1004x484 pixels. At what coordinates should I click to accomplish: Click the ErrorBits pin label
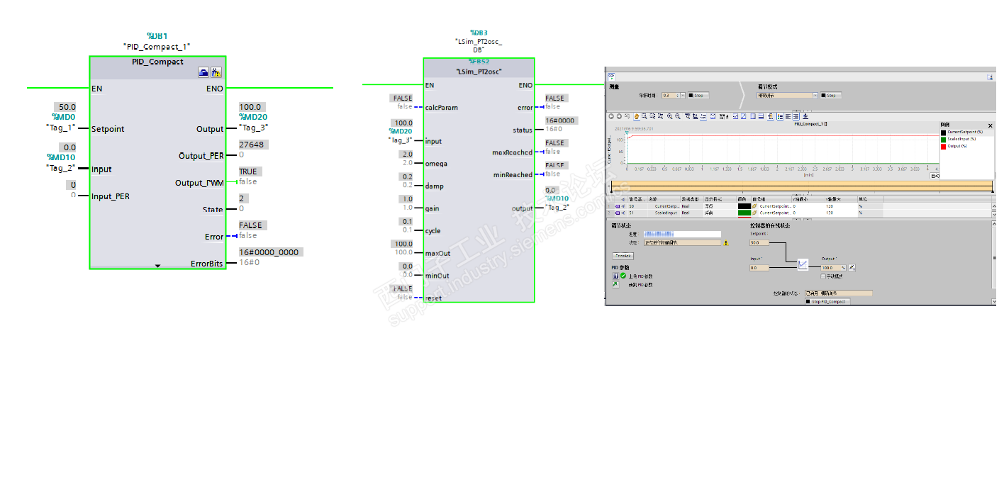click(207, 264)
